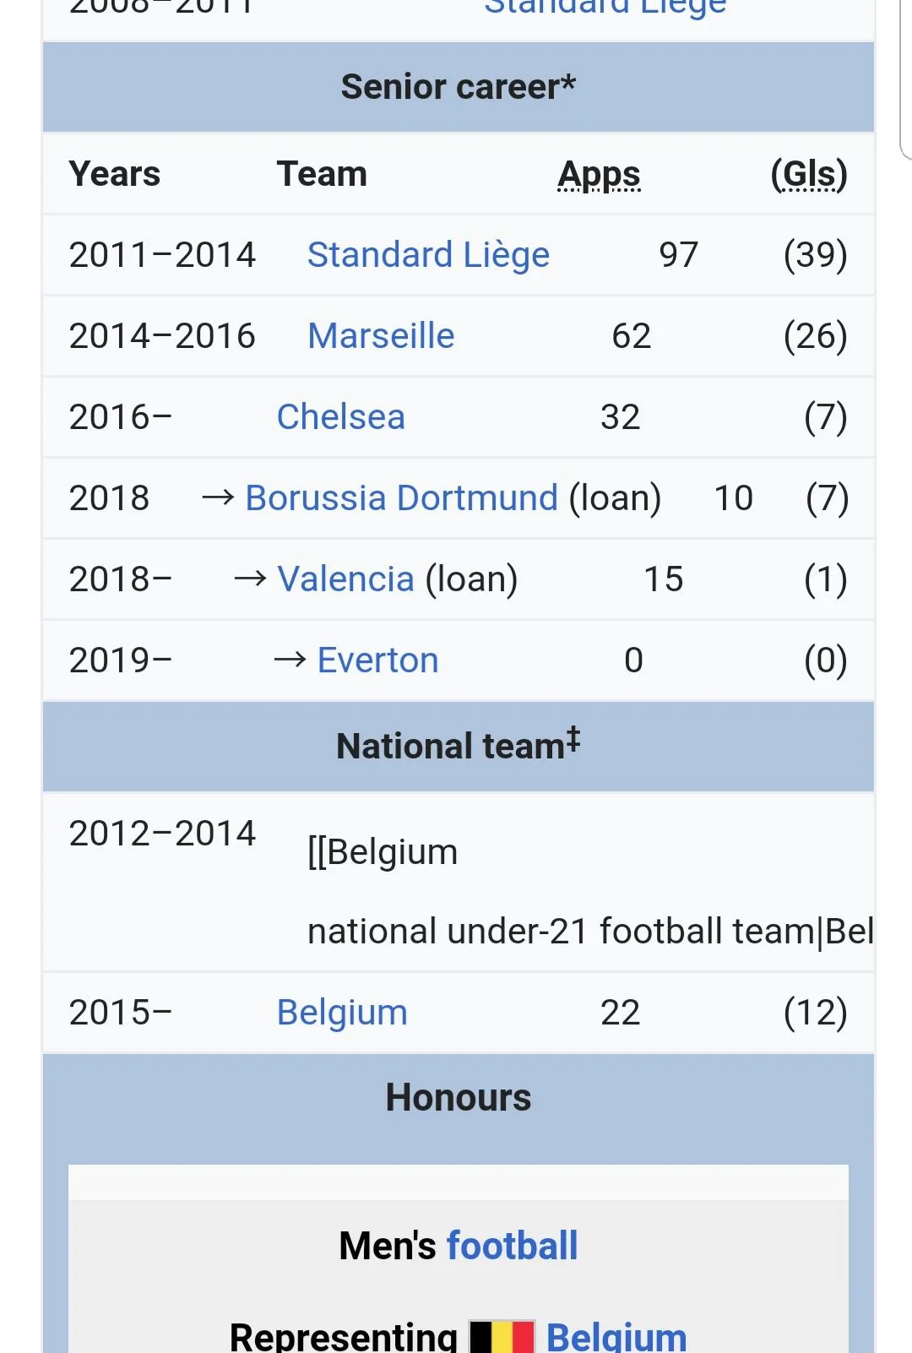Open the Everton link
Image resolution: width=912 pixels, height=1353 pixels.
377,660
